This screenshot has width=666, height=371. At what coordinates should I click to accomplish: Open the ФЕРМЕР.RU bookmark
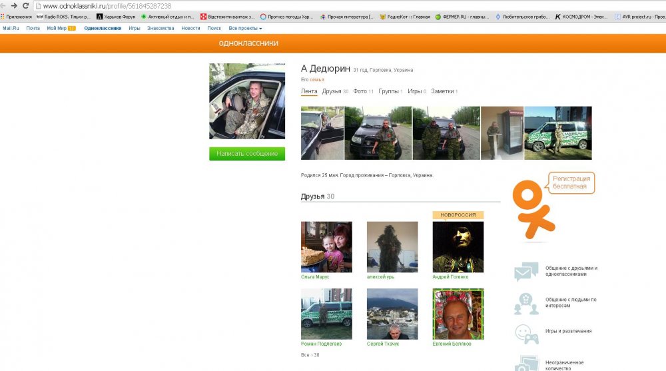pos(462,17)
